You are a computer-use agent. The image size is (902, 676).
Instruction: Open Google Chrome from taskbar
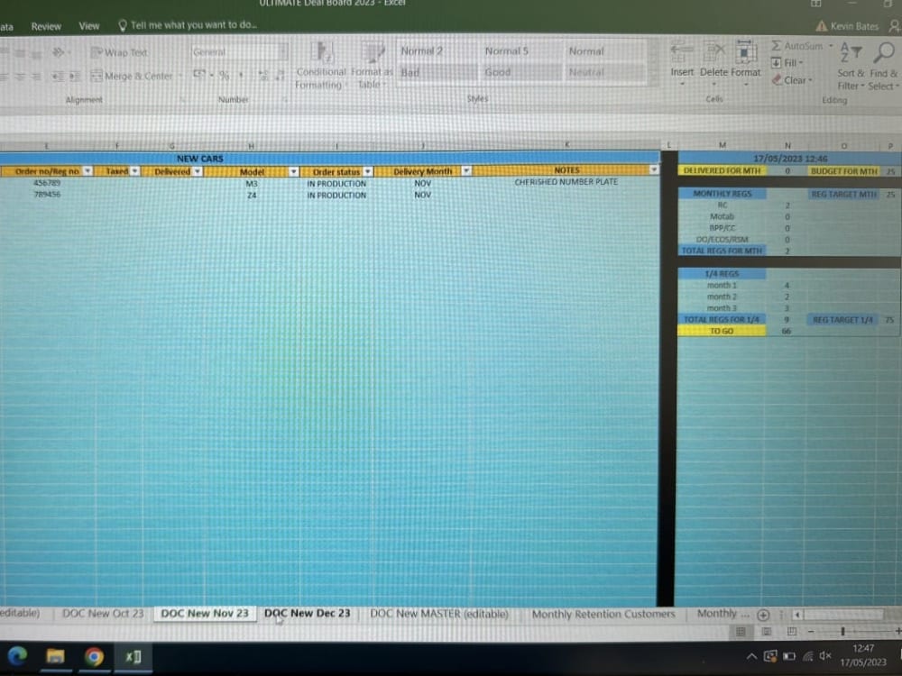[x=94, y=656]
